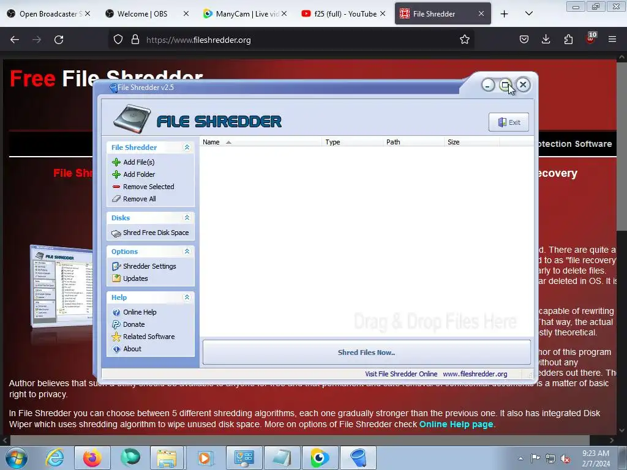Collapse the Disks panel section
This screenshot has width=627, height=470.
click(x=187, y=218)
